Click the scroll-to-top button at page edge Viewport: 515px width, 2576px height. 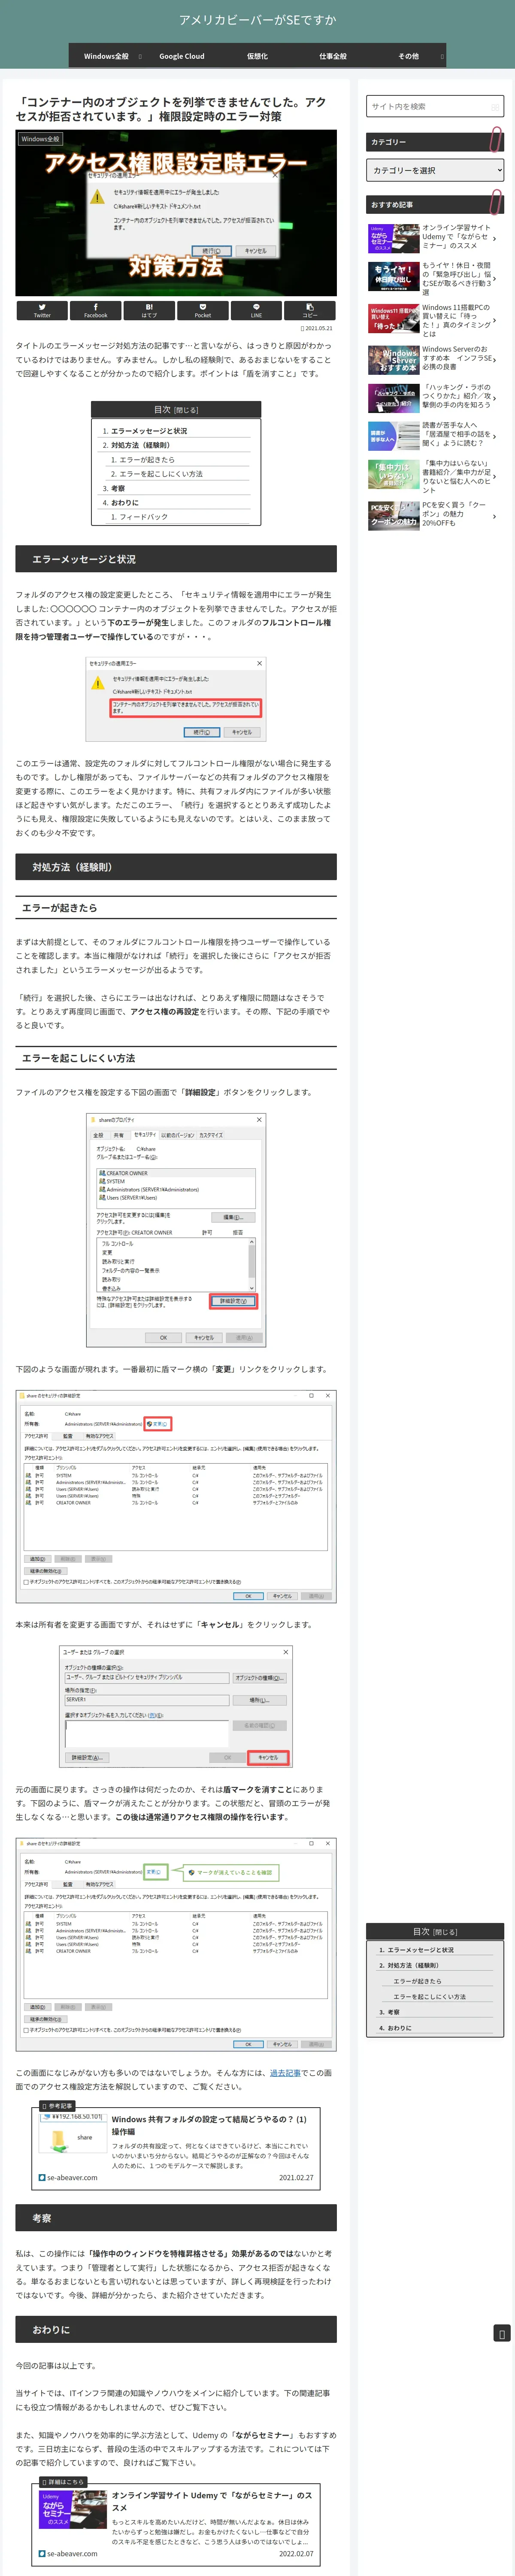(502, 2333)
